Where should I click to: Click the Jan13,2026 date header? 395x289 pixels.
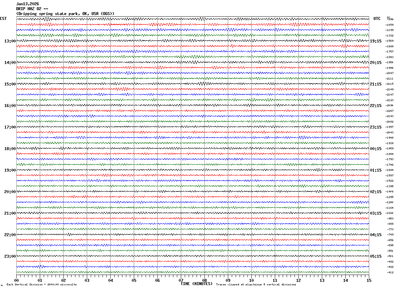coord(27,4)
